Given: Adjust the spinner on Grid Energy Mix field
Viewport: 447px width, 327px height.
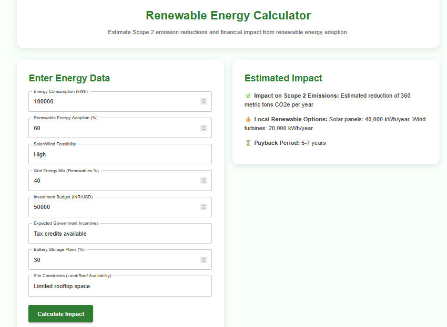Looking at the screenshot, I should click(204, 181).
